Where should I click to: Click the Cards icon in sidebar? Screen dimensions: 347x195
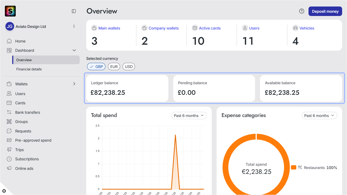pyautogui.click(x=9, y=103)
